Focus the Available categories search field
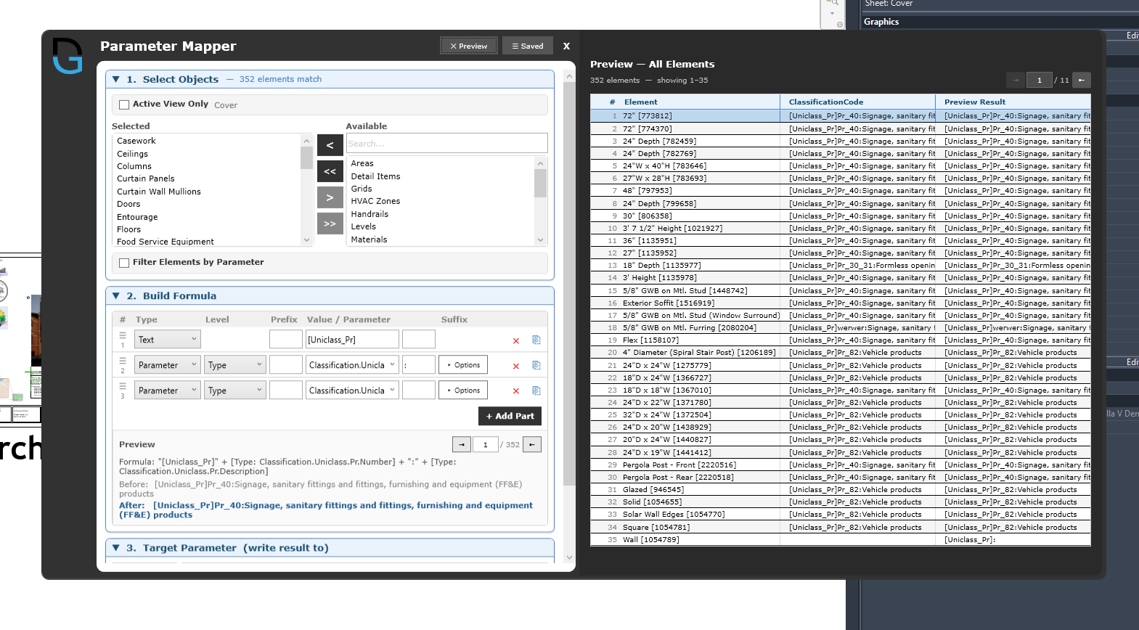The height and width of the screenshot is (630, 1139). [x=446, y=144]
